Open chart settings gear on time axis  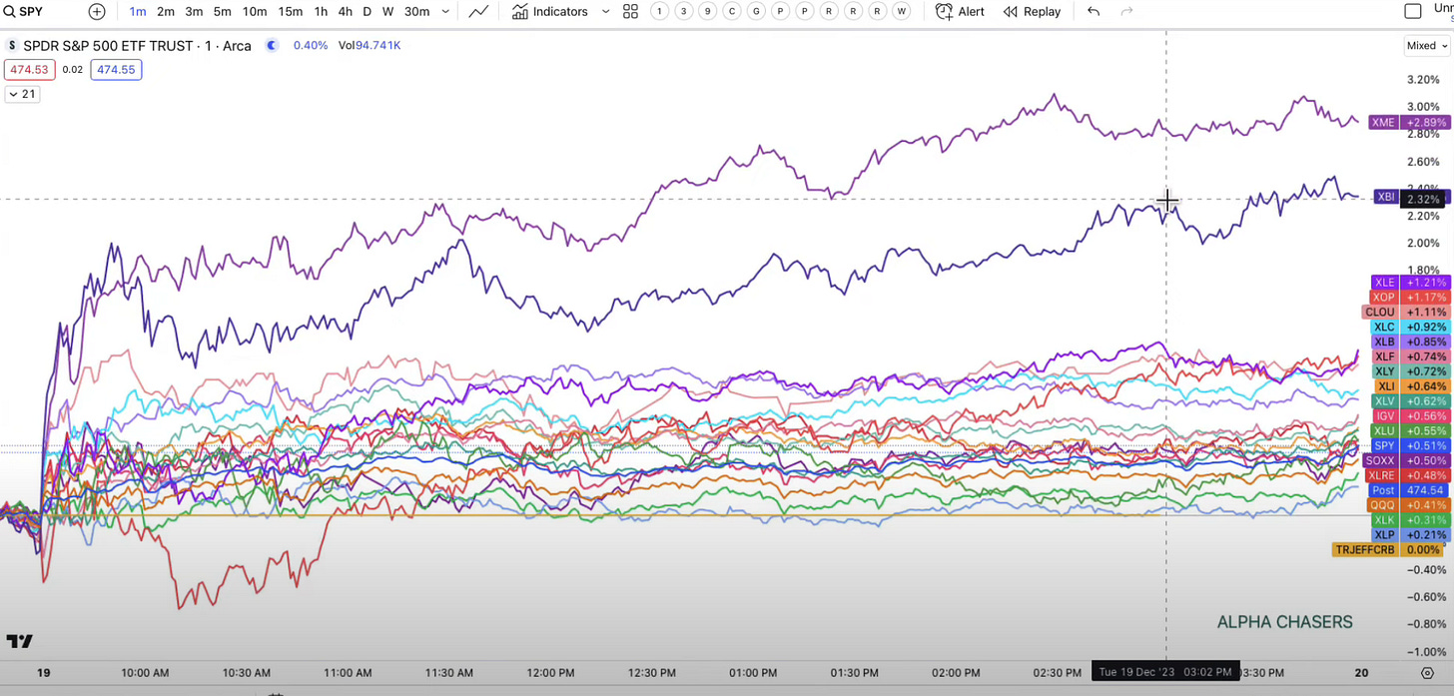[1429, 672]
